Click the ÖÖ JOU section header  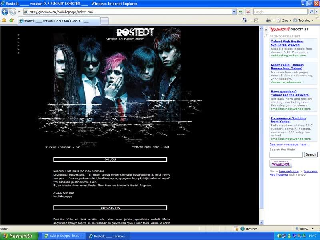110,160
